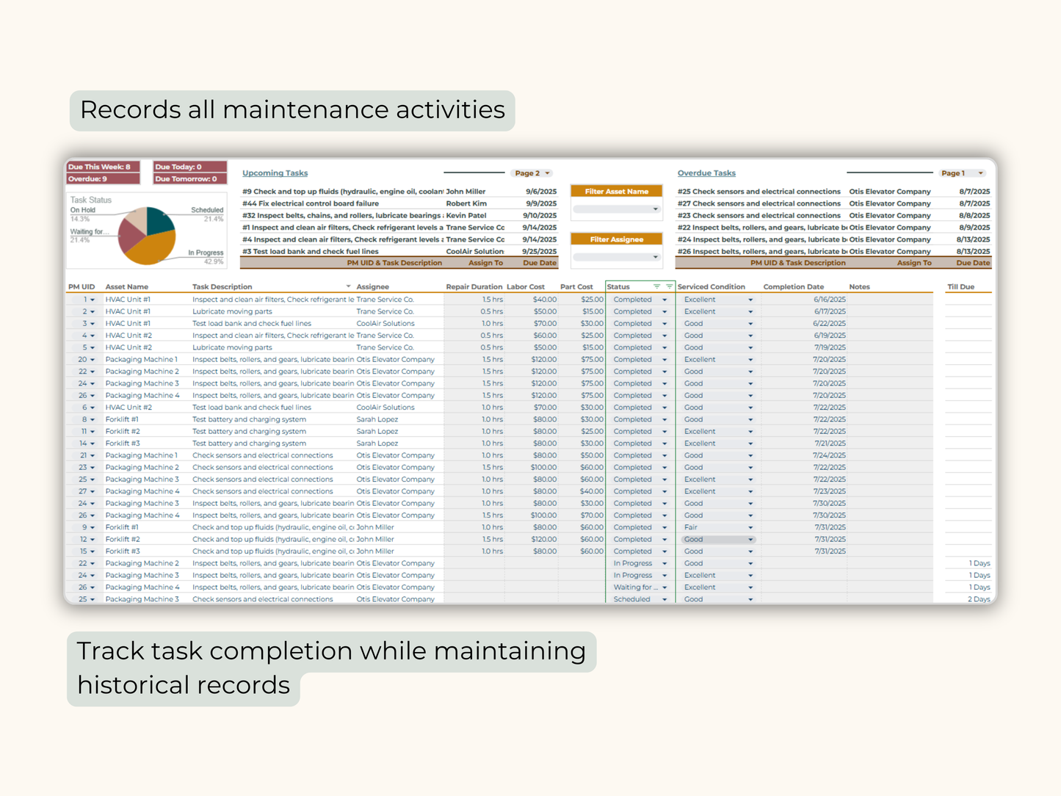Click the Task Description header filter arrow
The height and width of the screenshot is (796, 1061).
point(348,286)
